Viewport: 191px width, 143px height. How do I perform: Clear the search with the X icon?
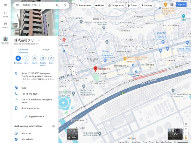coord(65,5)
